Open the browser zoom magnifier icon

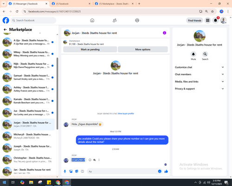tap(206, 12)
